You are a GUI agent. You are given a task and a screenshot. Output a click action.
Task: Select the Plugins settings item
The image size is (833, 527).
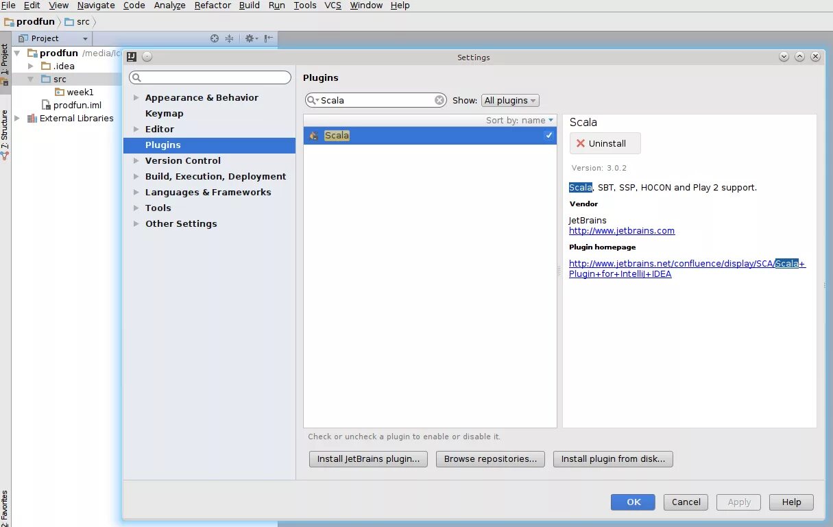209,145
